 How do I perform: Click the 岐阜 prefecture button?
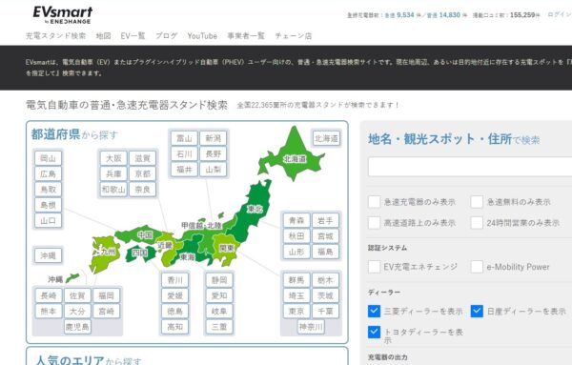pos(219,311)
